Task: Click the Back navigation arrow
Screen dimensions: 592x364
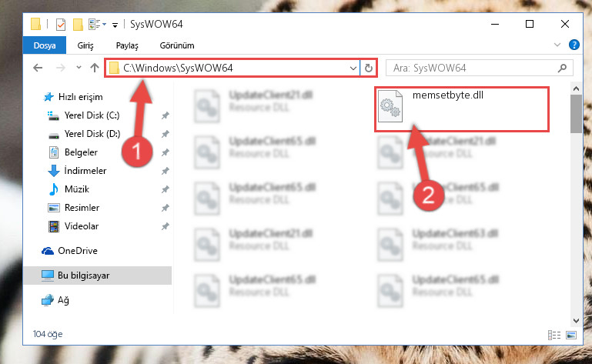Action: point(38,68)
